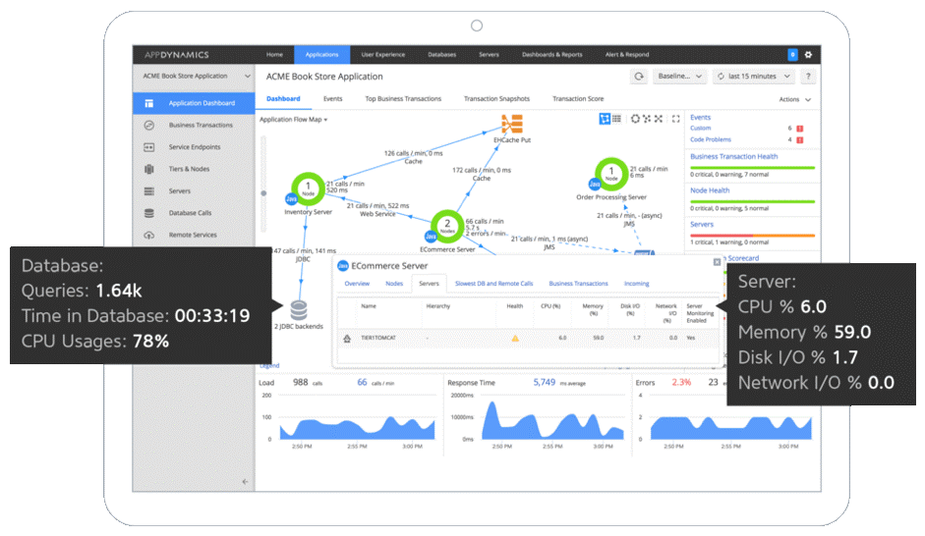Click the JDBC backends database icon
Viewport: 925px width, 536px height.
click(299, 309)
